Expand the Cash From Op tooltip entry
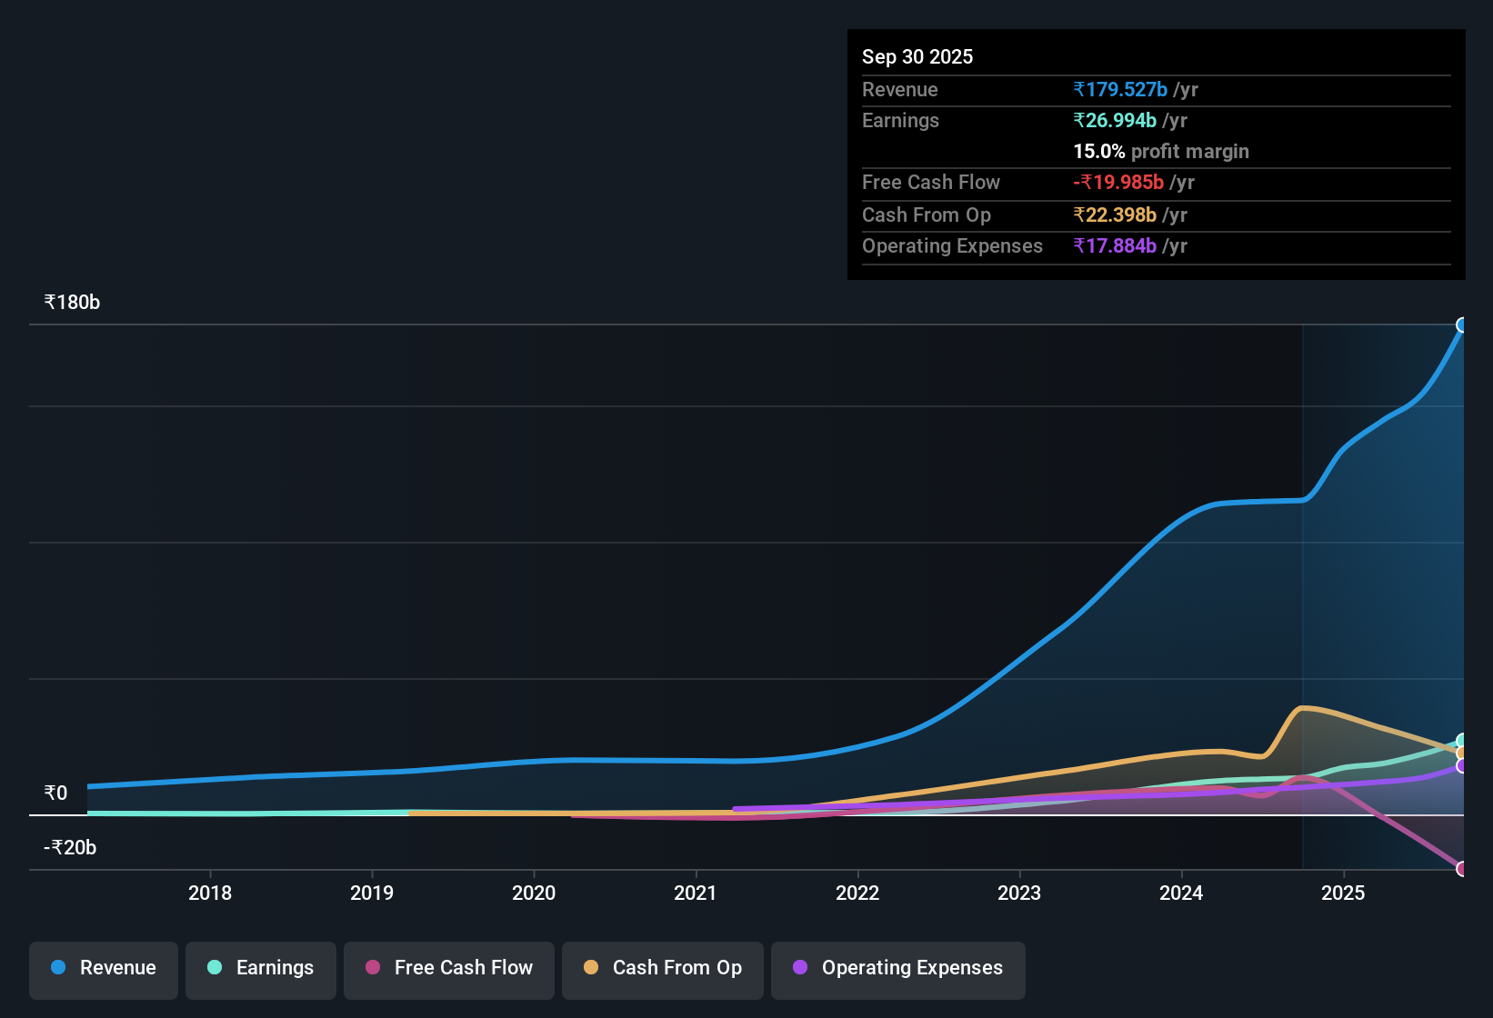1493x1018 pixels. click(x=927, y=215)
